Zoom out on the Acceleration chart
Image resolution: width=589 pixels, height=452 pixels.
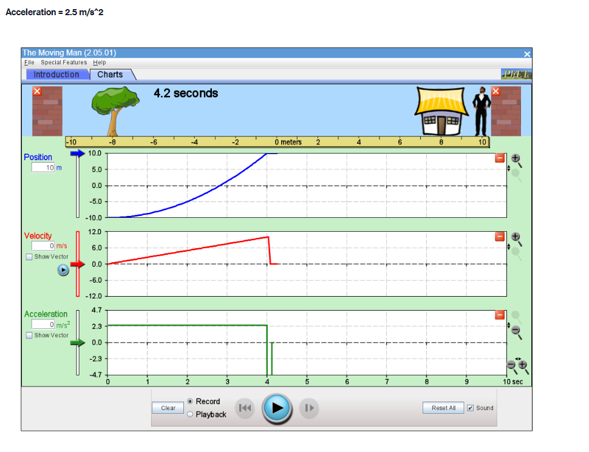[x=515, y=330]
